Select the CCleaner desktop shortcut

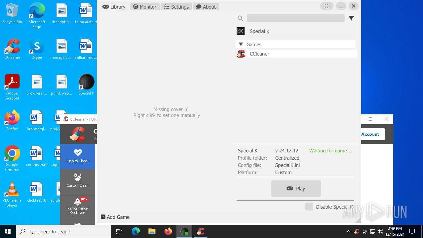[x=12, y=50]
